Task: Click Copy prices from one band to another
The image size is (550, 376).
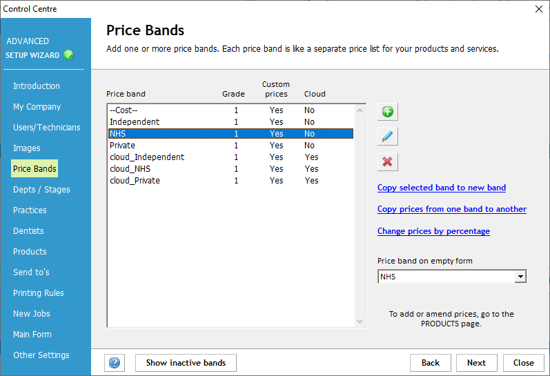Action: [x=452, y=209]
